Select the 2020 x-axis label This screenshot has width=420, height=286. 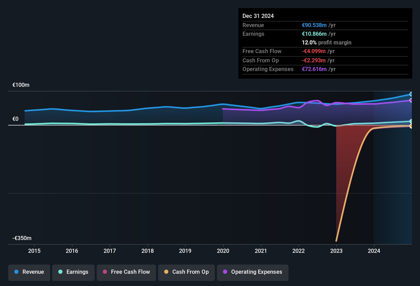pos(223,251)
